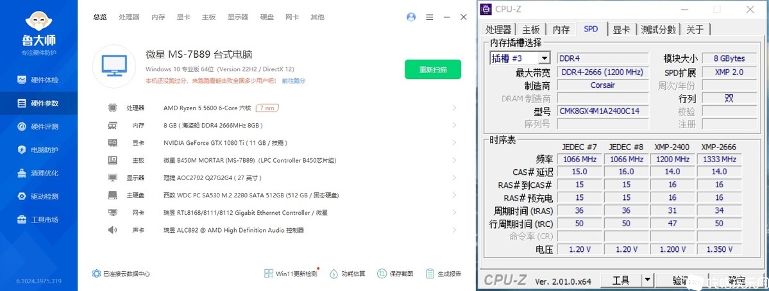Follow the 前往跑分 link
Image resolution: width=769 pixels, height=291 pixels.
click(x=293, y=81)
